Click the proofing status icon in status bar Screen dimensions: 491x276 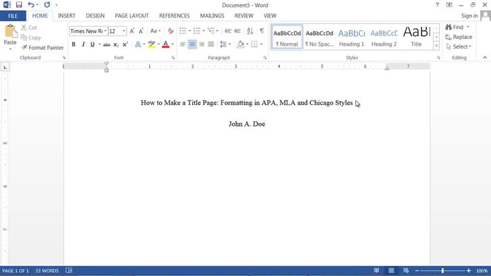click(69, 271)
